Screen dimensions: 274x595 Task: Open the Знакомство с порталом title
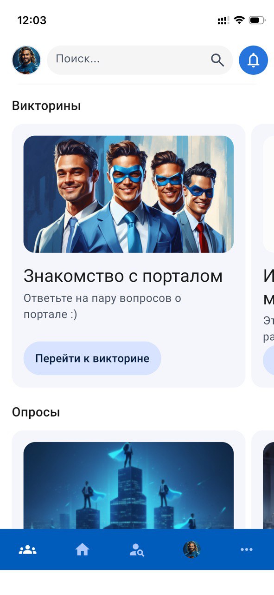pos(123,276)
